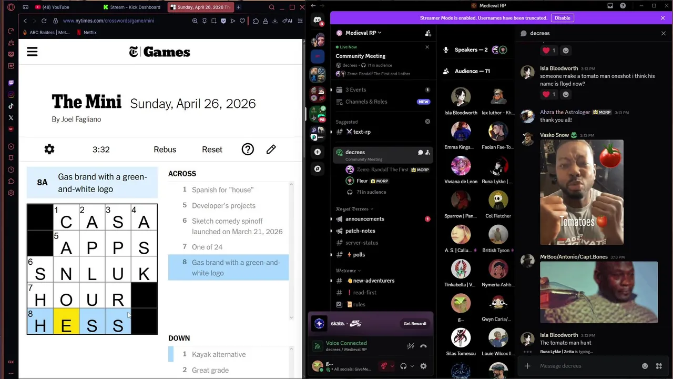Click the heart bookmark icon in address bar
This screenshot has width=673, height=379.
pos(242,21)
